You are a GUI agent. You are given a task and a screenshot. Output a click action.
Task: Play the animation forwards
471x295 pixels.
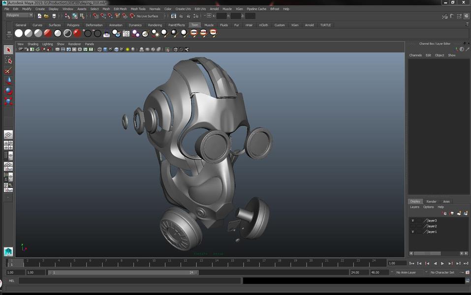click(x=442, y=264)
